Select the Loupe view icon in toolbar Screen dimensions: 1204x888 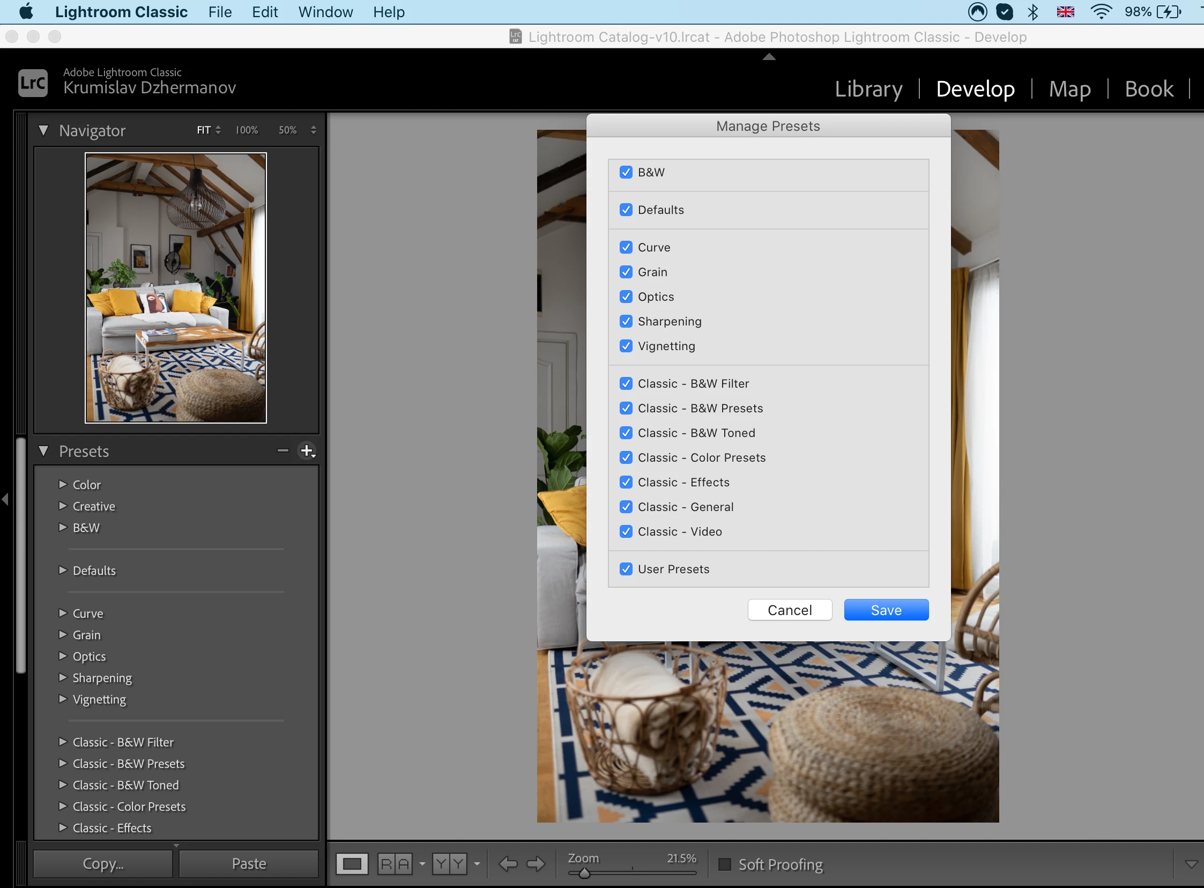click(x=352, y=864)
